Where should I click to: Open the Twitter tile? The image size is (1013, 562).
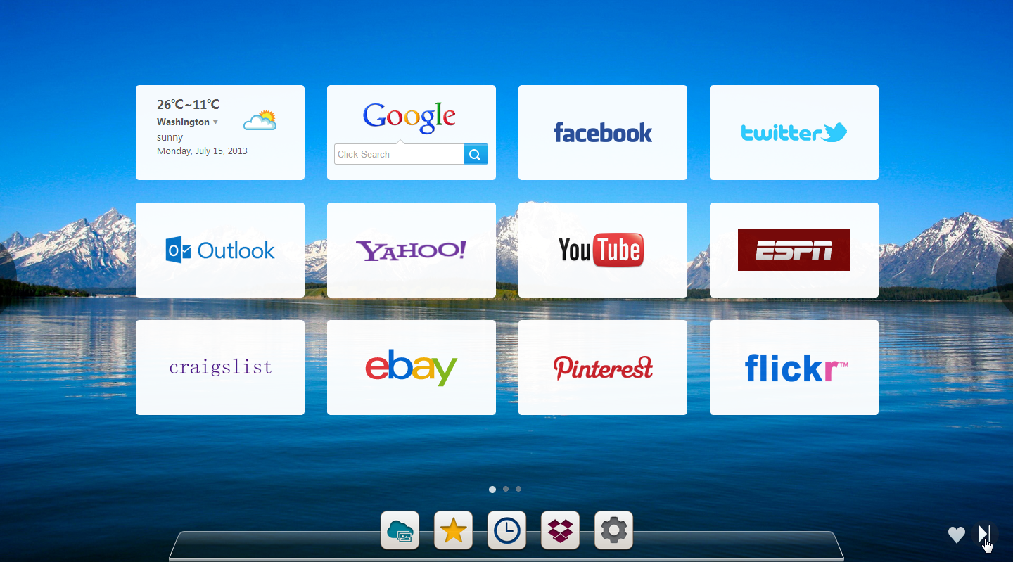click(794, 132)
